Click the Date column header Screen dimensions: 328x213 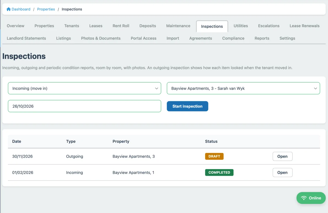[x=17, y=142]
